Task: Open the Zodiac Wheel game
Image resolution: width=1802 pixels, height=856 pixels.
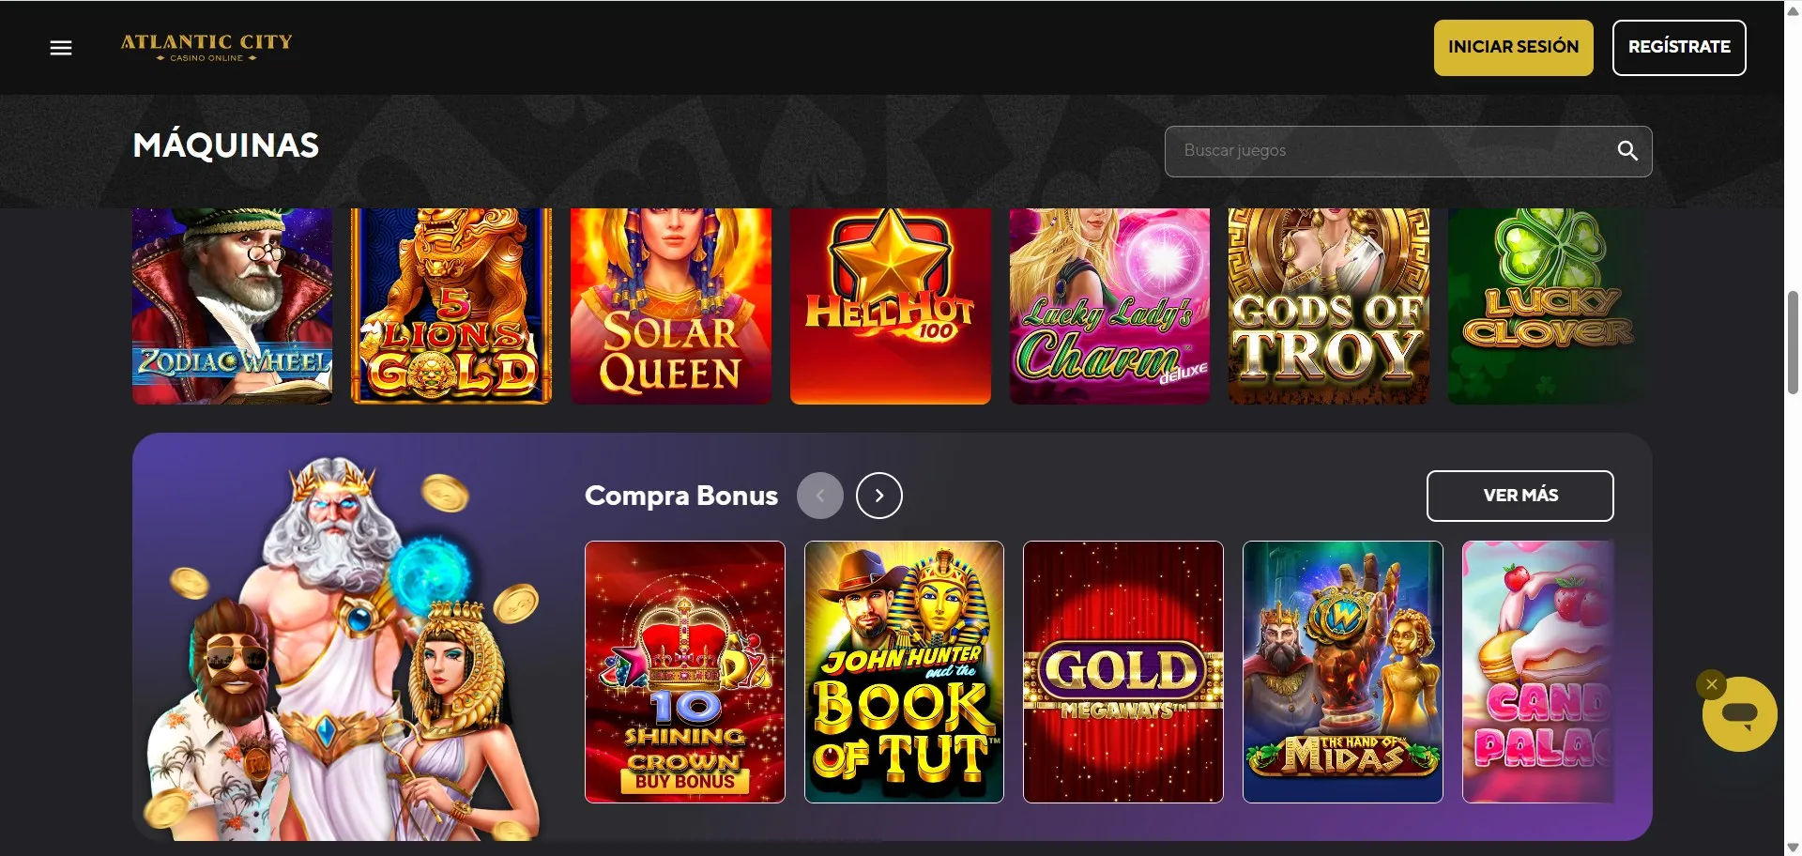Action: 232,306
